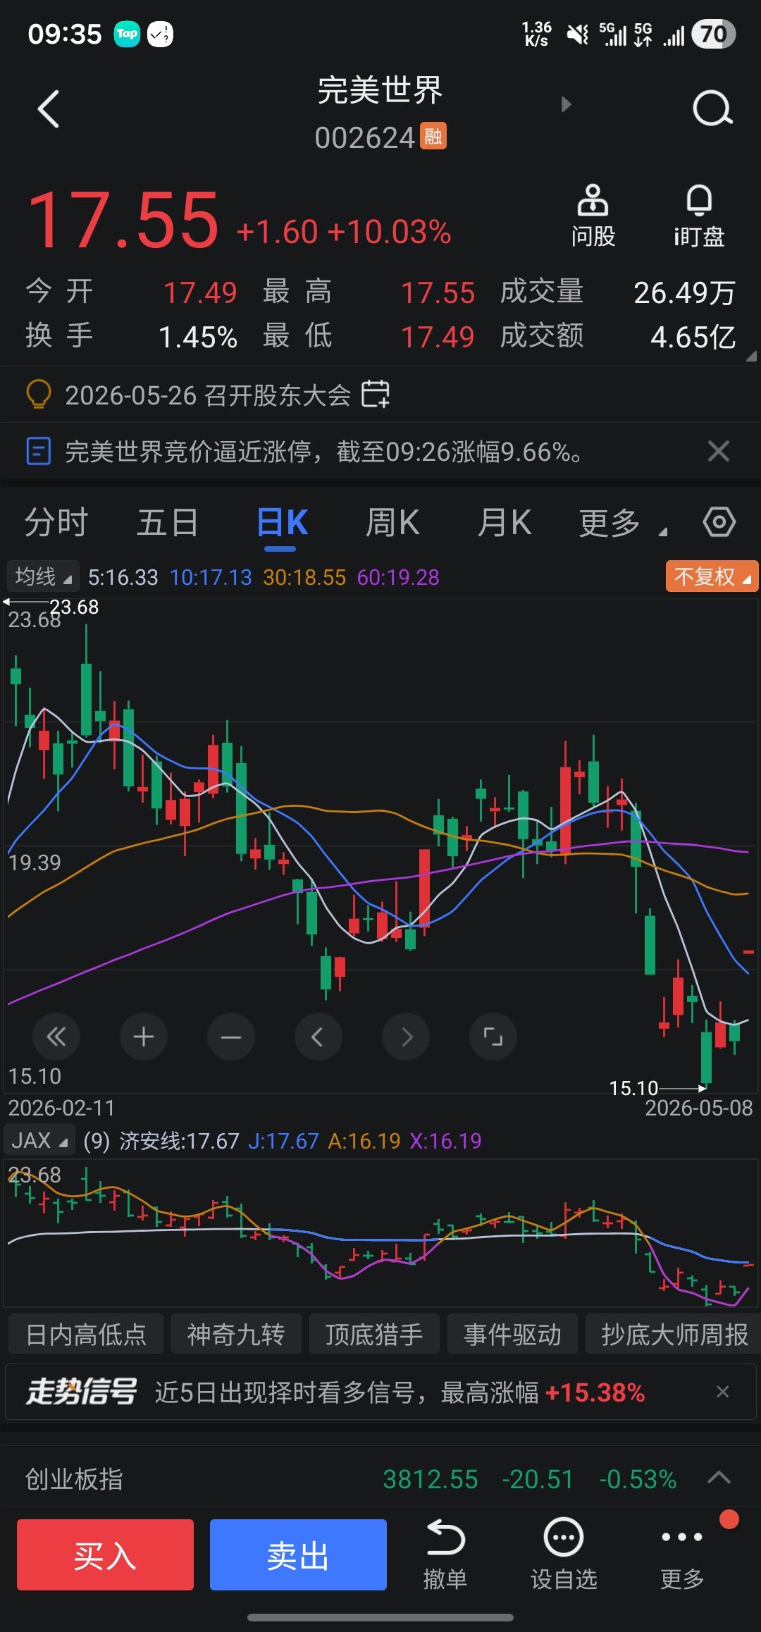Switch to next stock using the right triangle

point(566,104)
